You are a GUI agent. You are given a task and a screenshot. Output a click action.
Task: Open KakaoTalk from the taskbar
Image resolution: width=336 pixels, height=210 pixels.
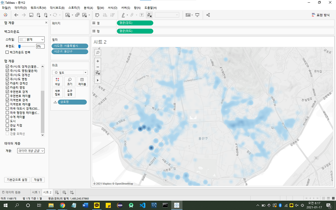tap(97, 205)
